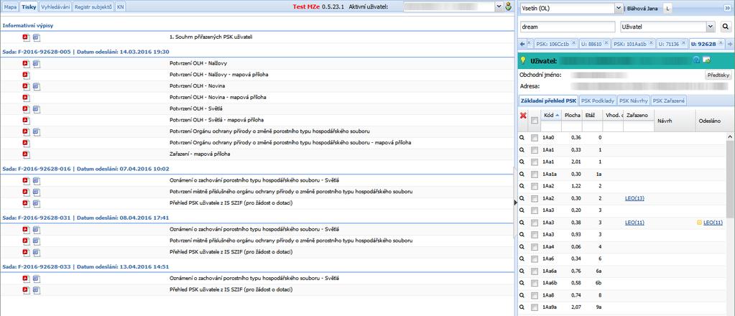Switch to the Registr subjektů tab
Screen dimensions: 735x316
tap(93, 6)
